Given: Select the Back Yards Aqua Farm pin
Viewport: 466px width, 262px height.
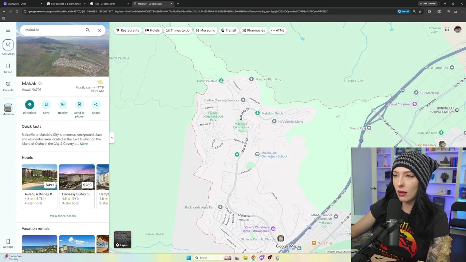Looking at the screenshot, I should click(x=220, y=207).
